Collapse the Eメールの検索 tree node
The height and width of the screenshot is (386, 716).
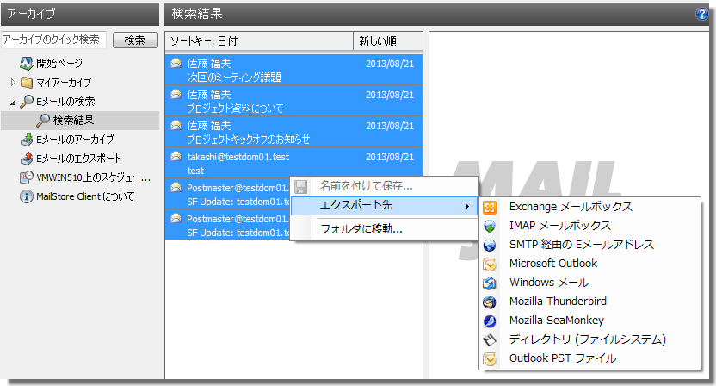(13, 102)
